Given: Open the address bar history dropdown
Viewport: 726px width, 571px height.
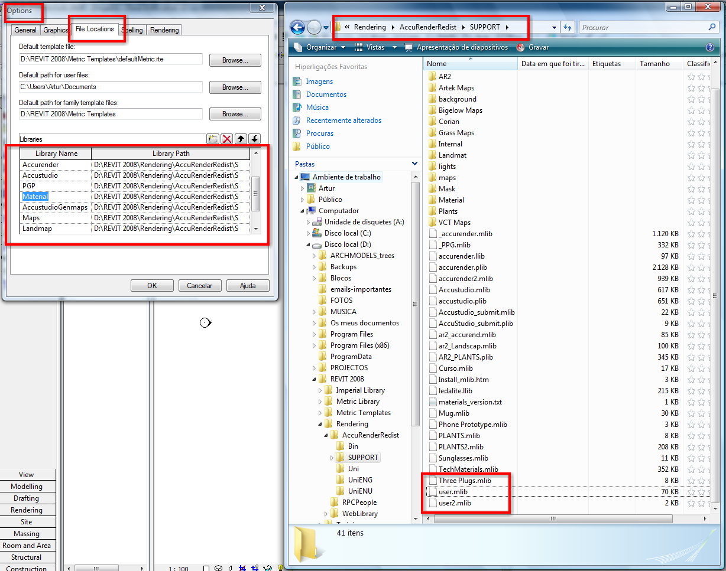Looking at the screenshot, I should (x=554, y=27).
